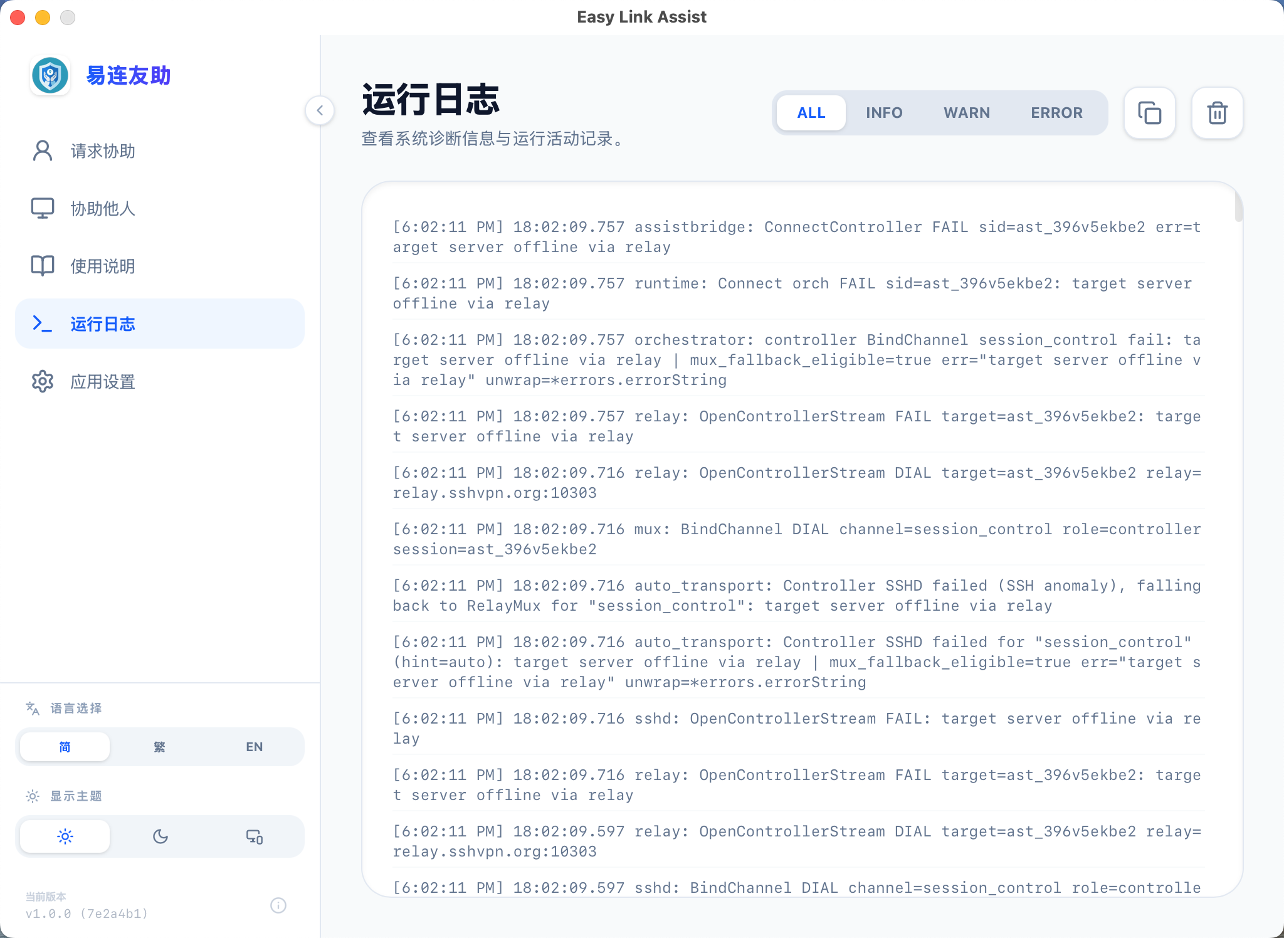This screenshot has height=938, width=1284.
Task: Click the version info circle icon
Action: coord(278,905)
